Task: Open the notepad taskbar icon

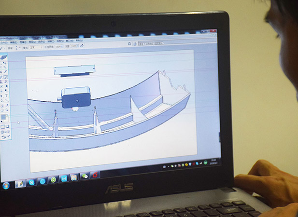Action: click(74, 177)
